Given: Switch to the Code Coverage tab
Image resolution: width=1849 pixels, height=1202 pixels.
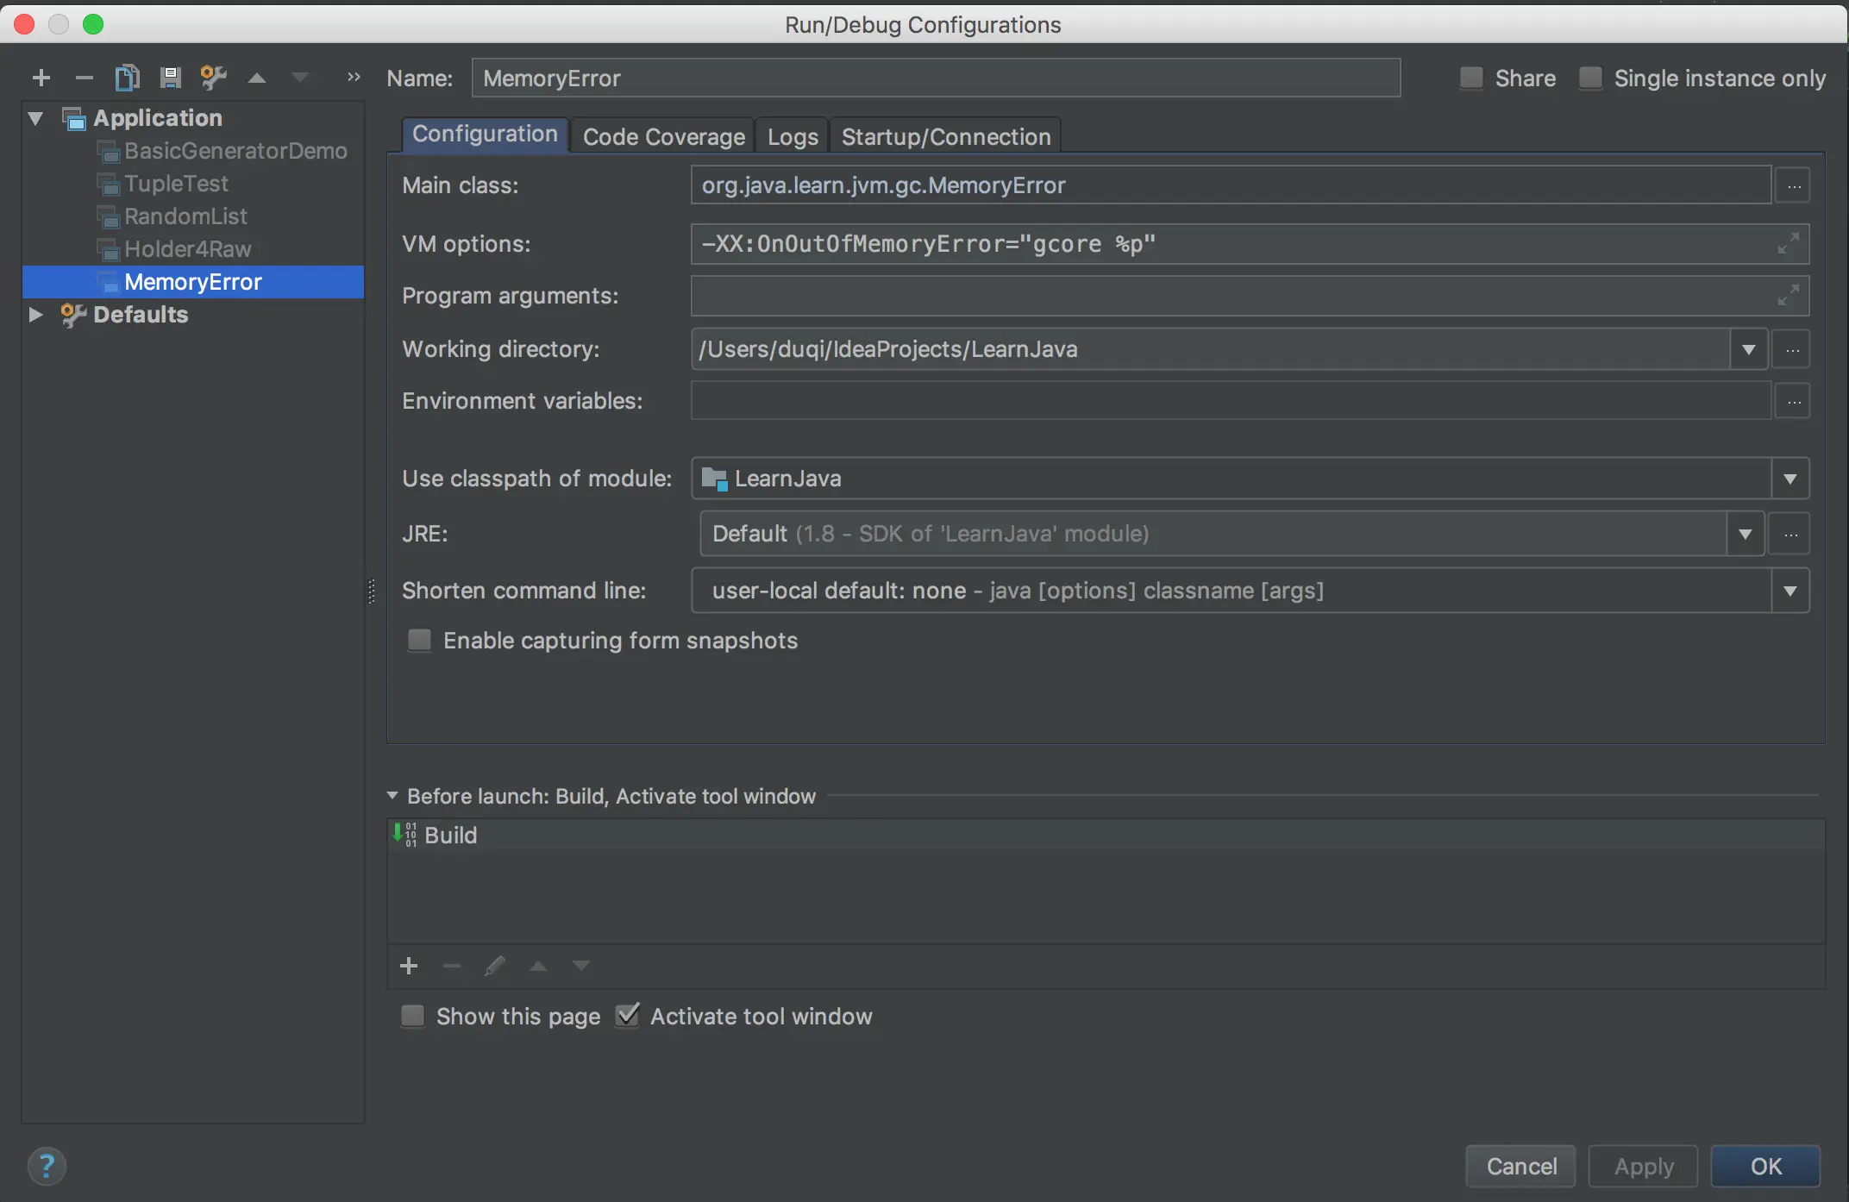Looking at the screenshot, I should pos(663,136).
